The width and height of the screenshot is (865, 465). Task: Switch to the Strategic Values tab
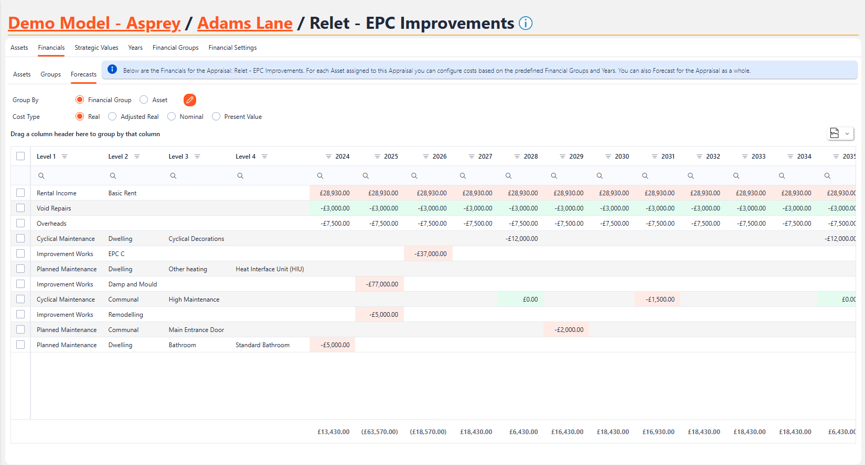[97, 48]
